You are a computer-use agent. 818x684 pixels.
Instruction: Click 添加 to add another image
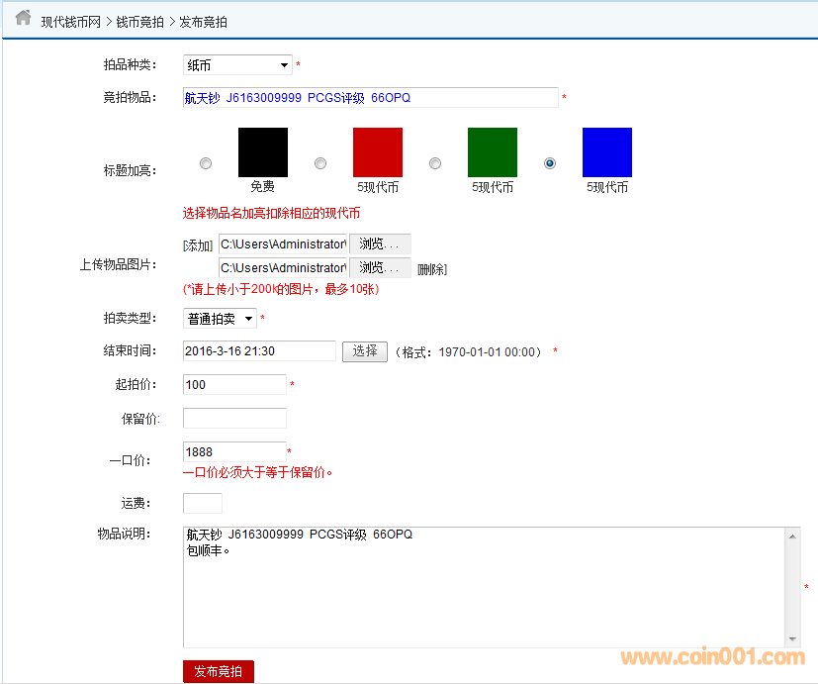click(199, 244)
